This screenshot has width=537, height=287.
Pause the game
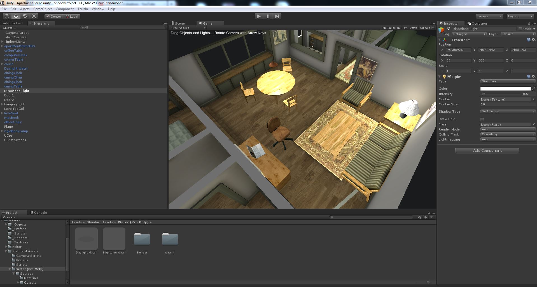coord(268,16)
